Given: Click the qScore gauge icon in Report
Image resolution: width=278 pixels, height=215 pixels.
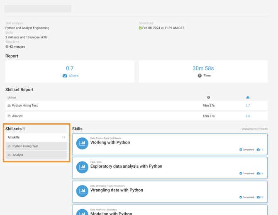Looking at the screenshot, I should point(65,76).
